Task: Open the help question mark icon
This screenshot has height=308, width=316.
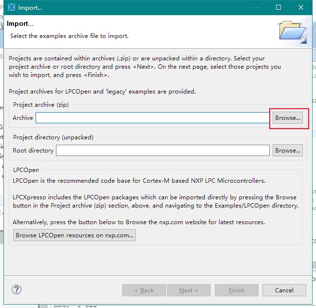Action: (17, 290)
